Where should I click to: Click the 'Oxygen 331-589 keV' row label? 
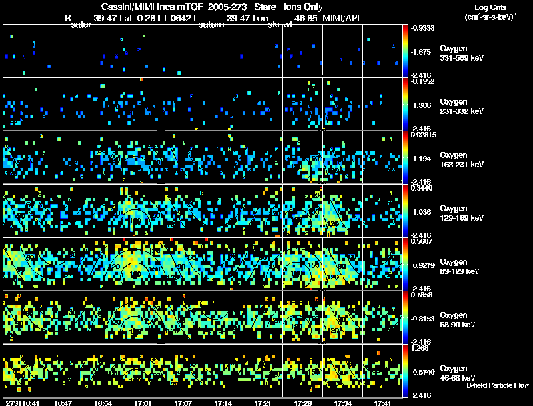click(462, 53)
